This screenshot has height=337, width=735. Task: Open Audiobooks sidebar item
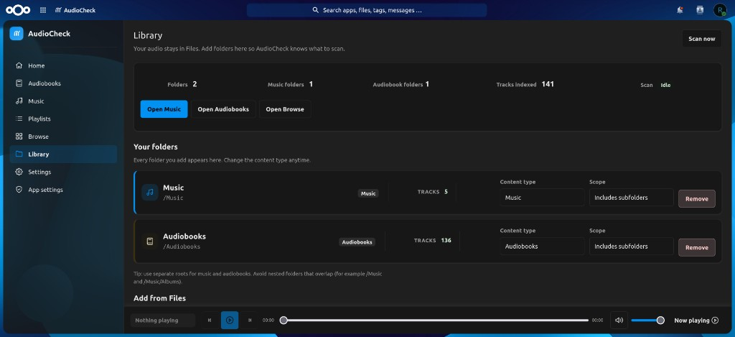coord(63,83)
